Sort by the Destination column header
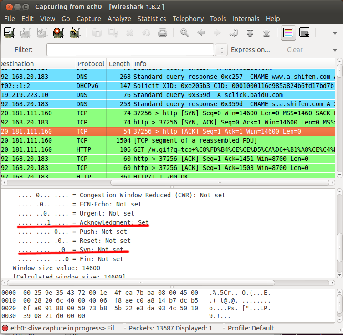The image size is (343, 335). [x=38, y=64]
